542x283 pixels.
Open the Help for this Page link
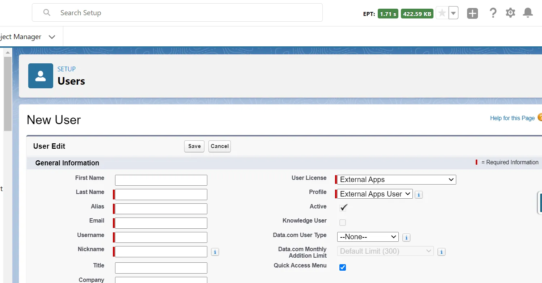point(512,118)
